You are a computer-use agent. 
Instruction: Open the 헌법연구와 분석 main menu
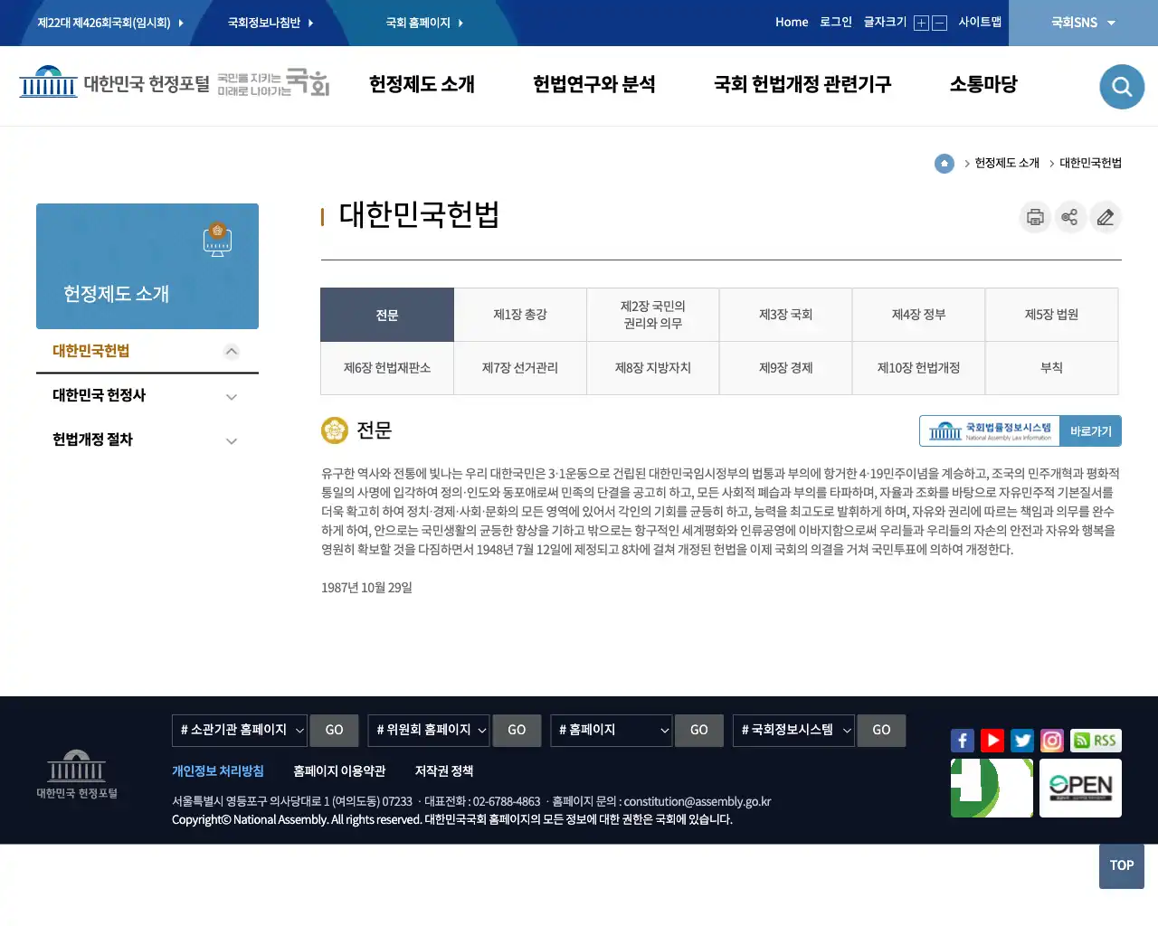pyautogui.click(x=594, y=84)
